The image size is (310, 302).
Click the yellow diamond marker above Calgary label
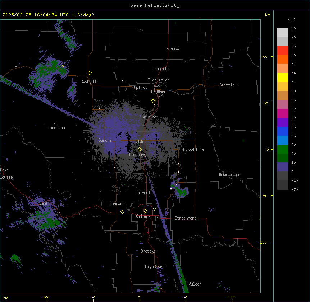pyautogui.click(x=146, y=211)
